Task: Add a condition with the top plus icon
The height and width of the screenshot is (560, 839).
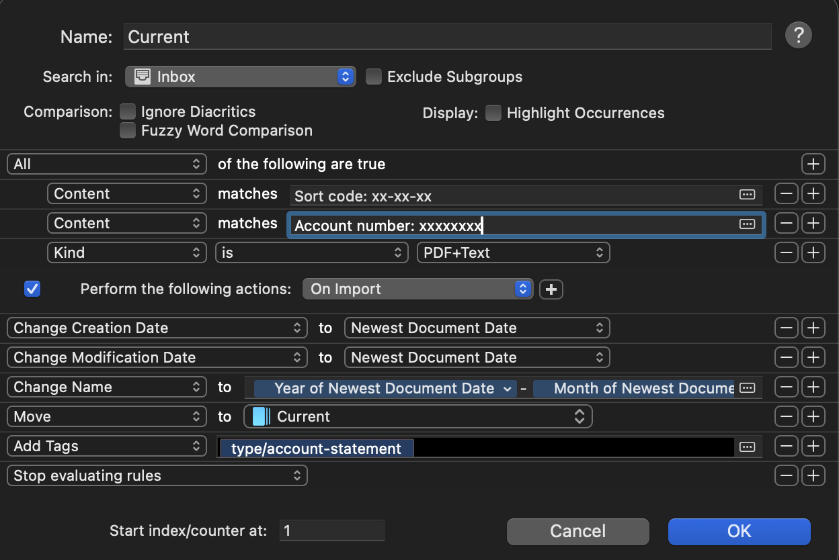Action: click(813, 164)
